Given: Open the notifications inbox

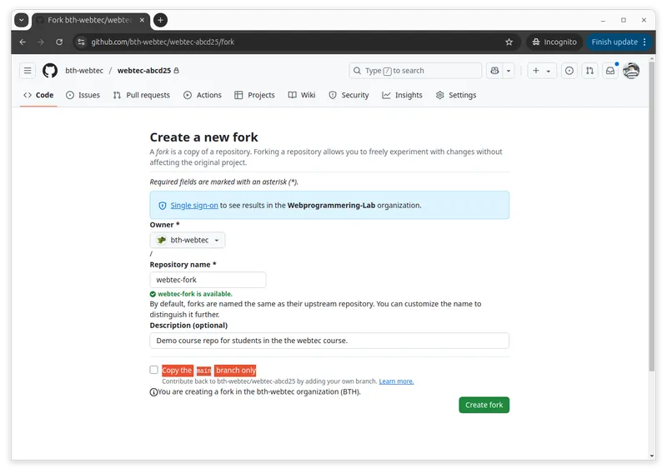Looking at the screenshot, I should coord(610,71).
